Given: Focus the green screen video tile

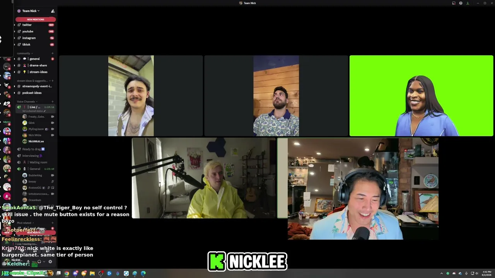Looking at the screenshot, I should point(421,96).
